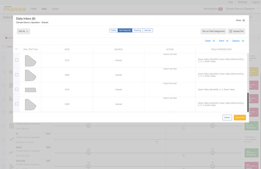Close the Data Inbox dialog with the X icon
This screenshot has height=169, width=261.
[243, 20]
